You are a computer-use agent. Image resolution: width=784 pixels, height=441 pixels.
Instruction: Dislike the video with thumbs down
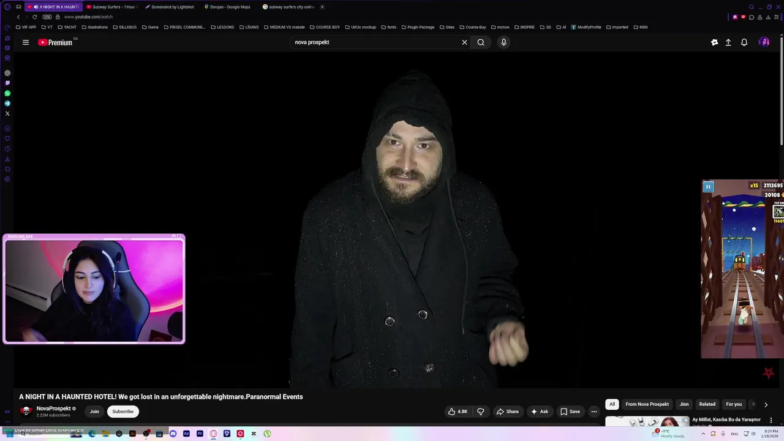pyautogui.click(x=481, y=412)
